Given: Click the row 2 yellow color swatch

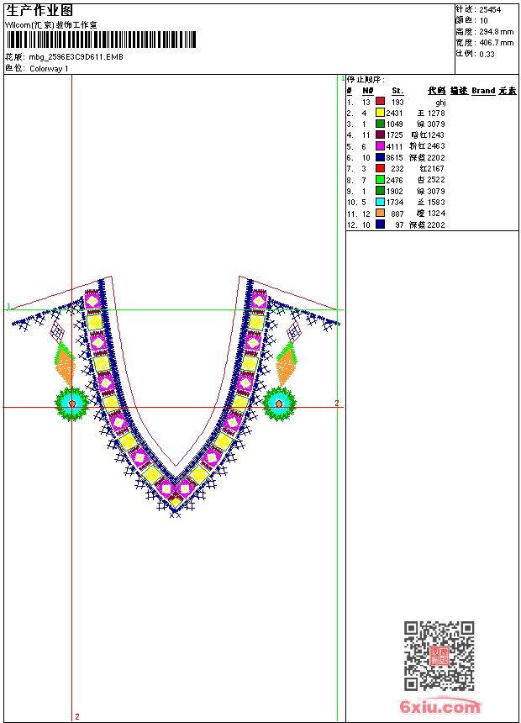Looking at the screenshot, I should pos(380,112).
